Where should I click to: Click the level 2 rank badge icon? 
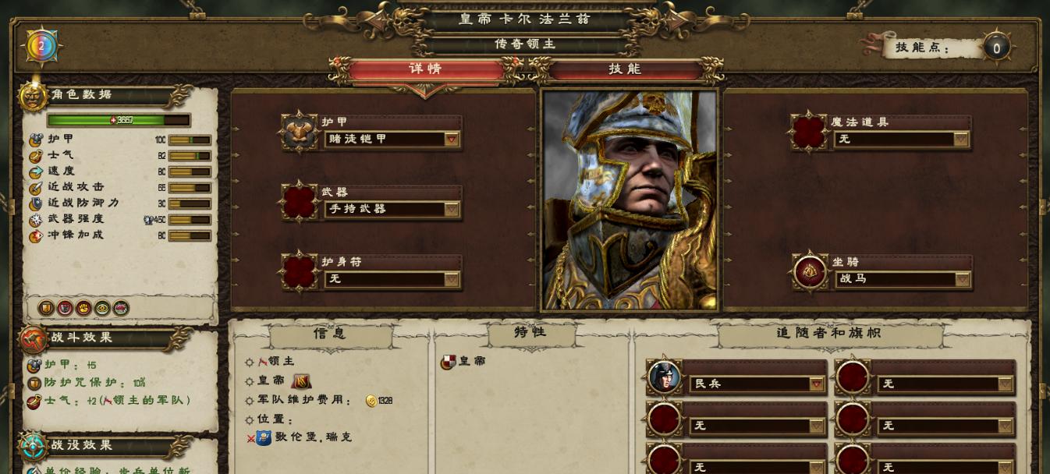click(x=41, y=47)
